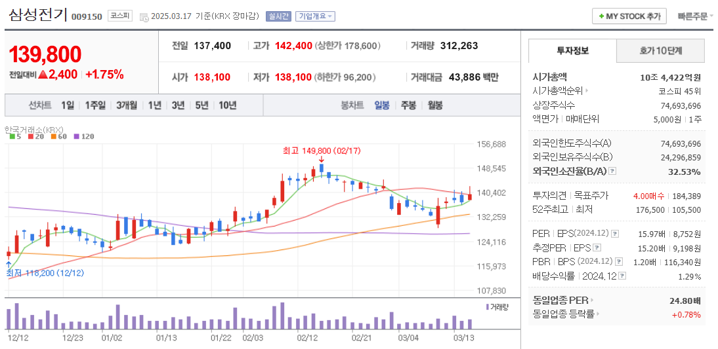Click the 상한가 178,600 text
Image resolution: width=718 pixels, height=349 pixels.
(x=348, y=46)
